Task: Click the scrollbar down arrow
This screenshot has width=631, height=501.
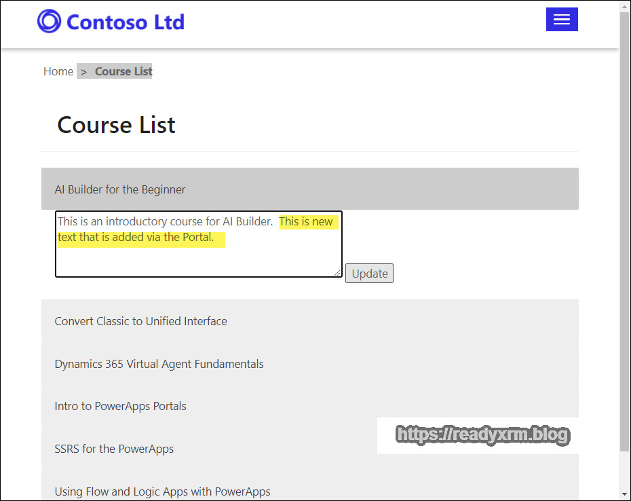Action: 624,494
